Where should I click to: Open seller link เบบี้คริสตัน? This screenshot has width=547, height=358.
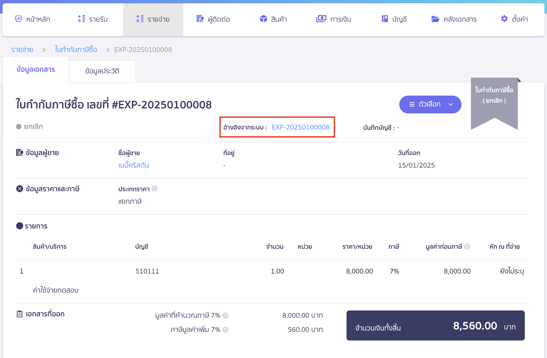tap(134, 165)
